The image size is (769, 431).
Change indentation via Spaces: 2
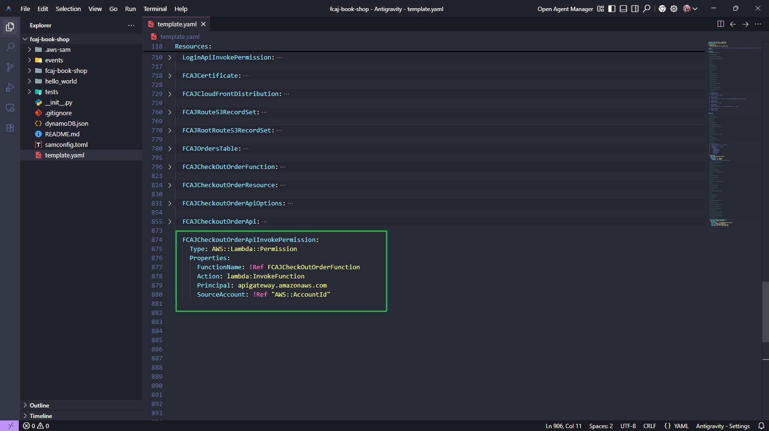[601, 426]
